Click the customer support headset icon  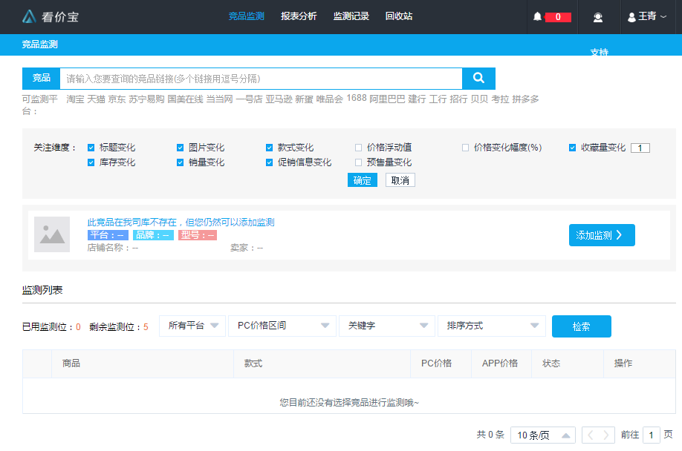pyautogui.click(x=598, y=17)
